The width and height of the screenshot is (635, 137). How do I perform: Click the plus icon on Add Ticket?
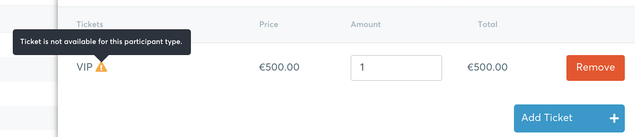pyautogui.click(x=614, y=118)
